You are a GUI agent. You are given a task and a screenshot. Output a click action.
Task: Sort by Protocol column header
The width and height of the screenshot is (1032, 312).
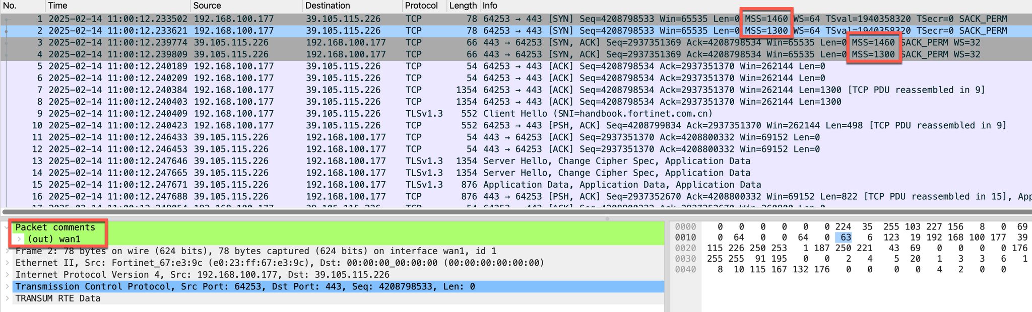(425, 6)
